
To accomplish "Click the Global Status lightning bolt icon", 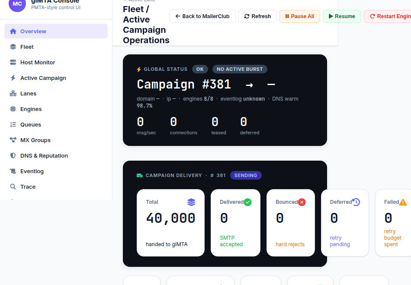I will (x=139, y=70).
